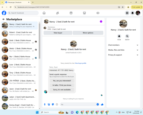This screenshot has height=115, width=143.
Task: Open the Marketplace storefront icon
Action: (84, 13)
